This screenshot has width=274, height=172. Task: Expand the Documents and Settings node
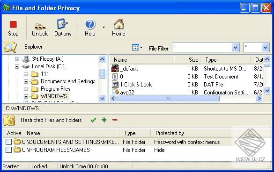click(26, 81)
